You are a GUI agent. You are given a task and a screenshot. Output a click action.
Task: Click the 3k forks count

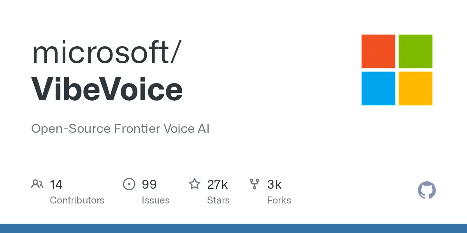pyautogui.click(x=274, y=184)
